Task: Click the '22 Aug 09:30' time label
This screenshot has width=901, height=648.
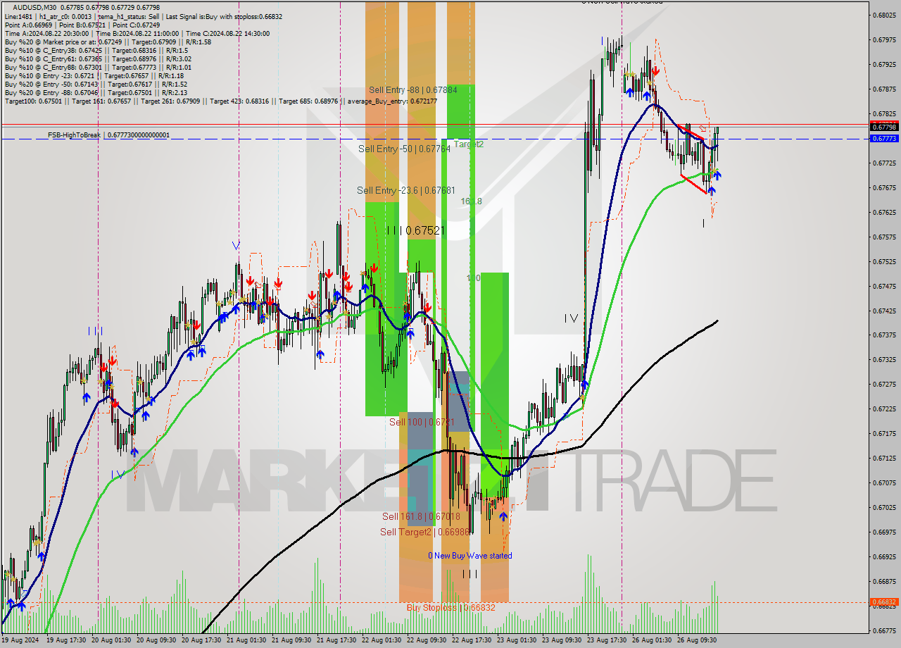Action: (427, 640)
